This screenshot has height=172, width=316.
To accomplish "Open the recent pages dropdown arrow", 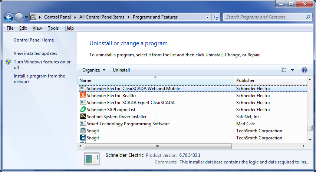I will [26, 17].
